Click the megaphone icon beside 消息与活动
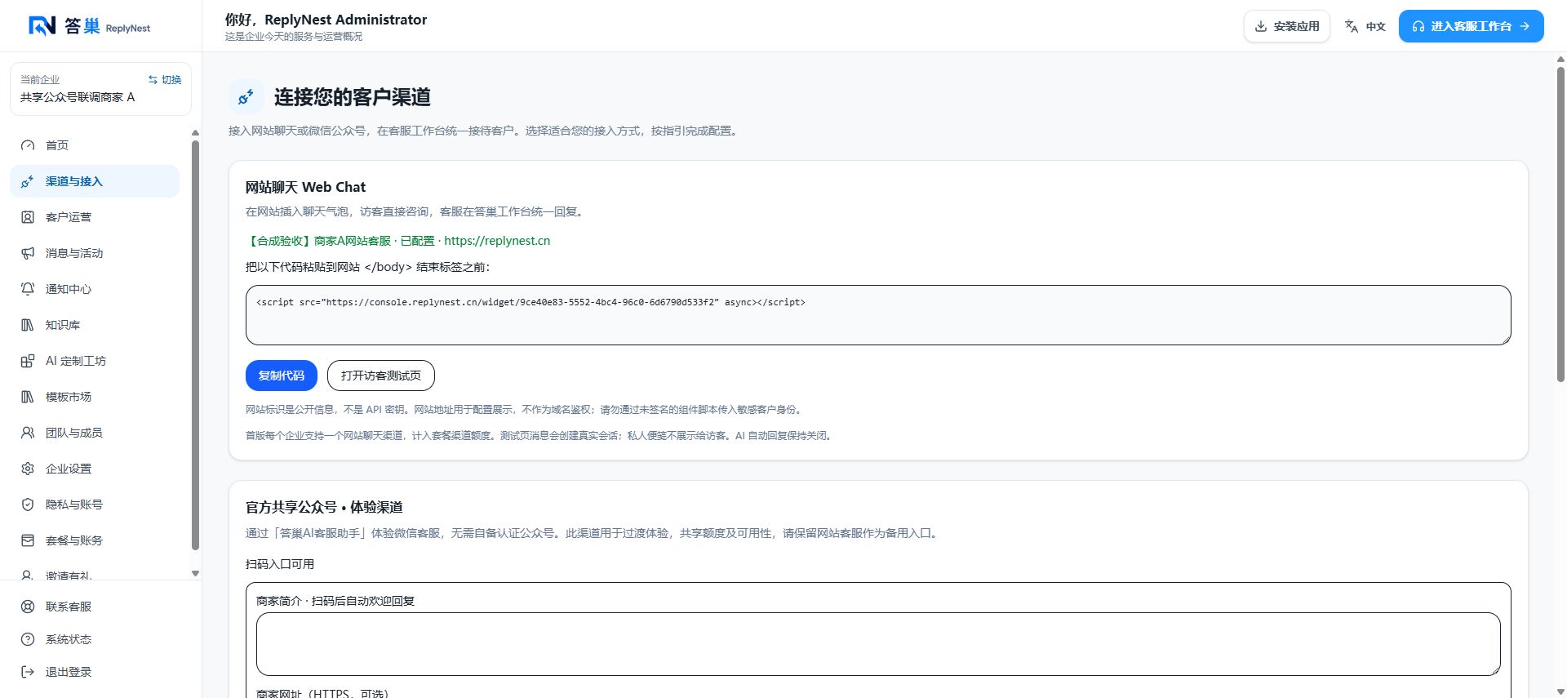 tap(28, 253)
